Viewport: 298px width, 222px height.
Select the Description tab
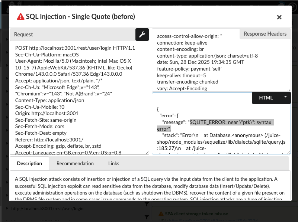[x=29, y=163]
